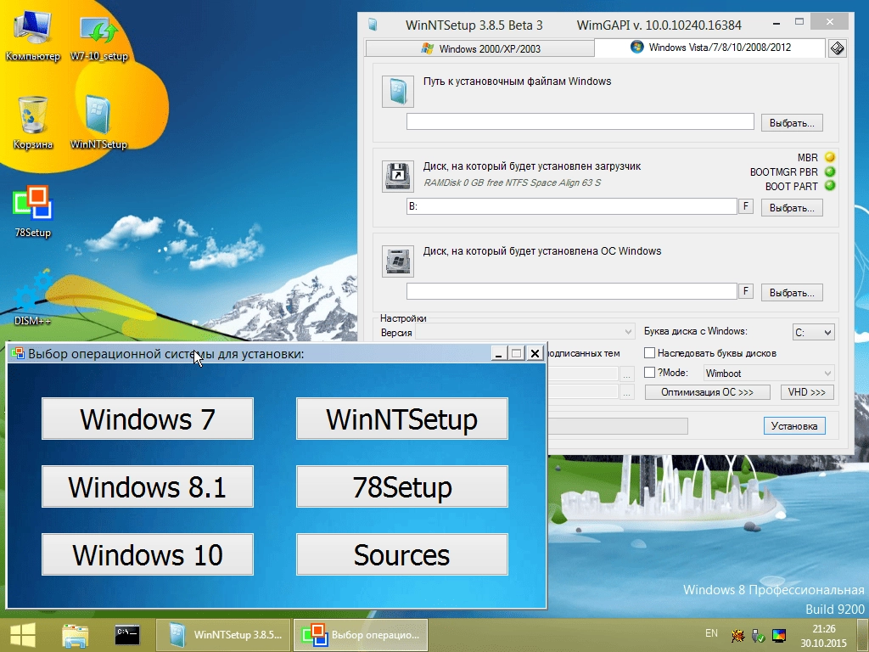Switch to Windows Vista/7/8/10/2008/2012 tab
The width and height of the screenshot is (869, 652).
pos(710,48)
